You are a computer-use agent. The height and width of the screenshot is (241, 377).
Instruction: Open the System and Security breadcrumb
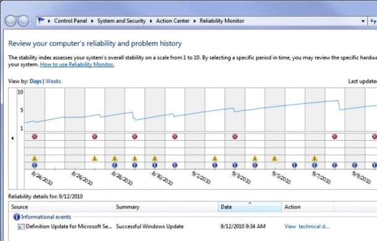121,21
